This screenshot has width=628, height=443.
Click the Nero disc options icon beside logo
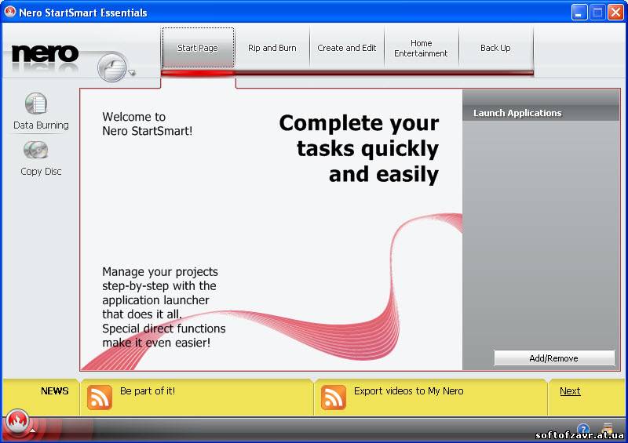point(111,67)
